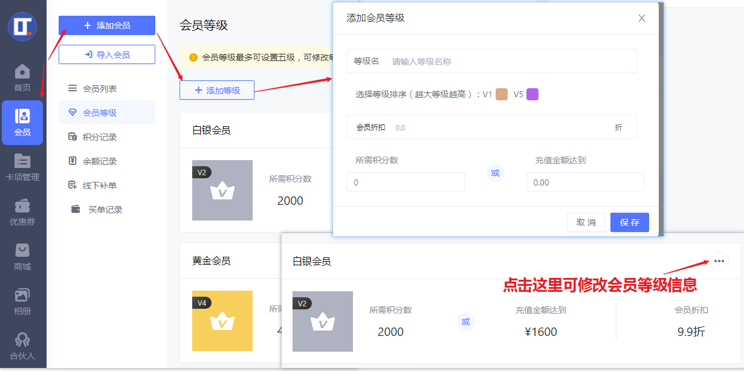Click the 导入会员 button
Viewport: 744px width, 371px height.
(x=106, y=54)
